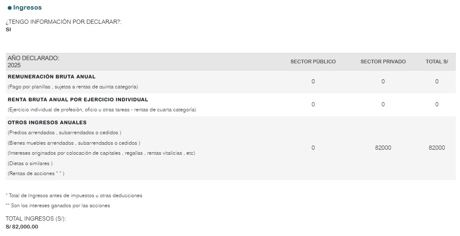
Task: Click sector privado value for Remuneración bruta anual
Action: [x=383, y=81]
